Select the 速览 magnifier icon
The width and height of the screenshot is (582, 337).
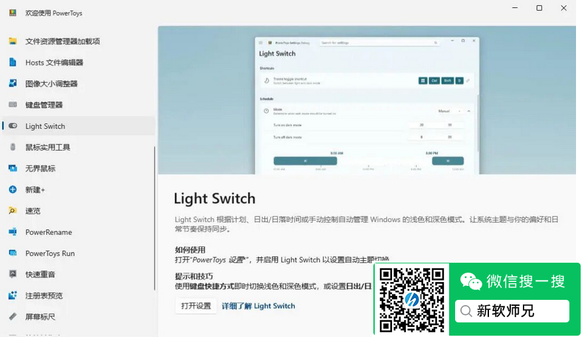pos(13,211)
